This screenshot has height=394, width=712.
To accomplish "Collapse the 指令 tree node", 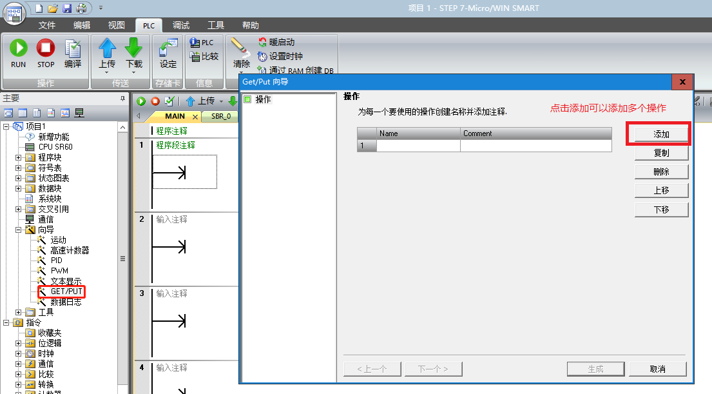I will pyautogui.click(x=6, y=322).
